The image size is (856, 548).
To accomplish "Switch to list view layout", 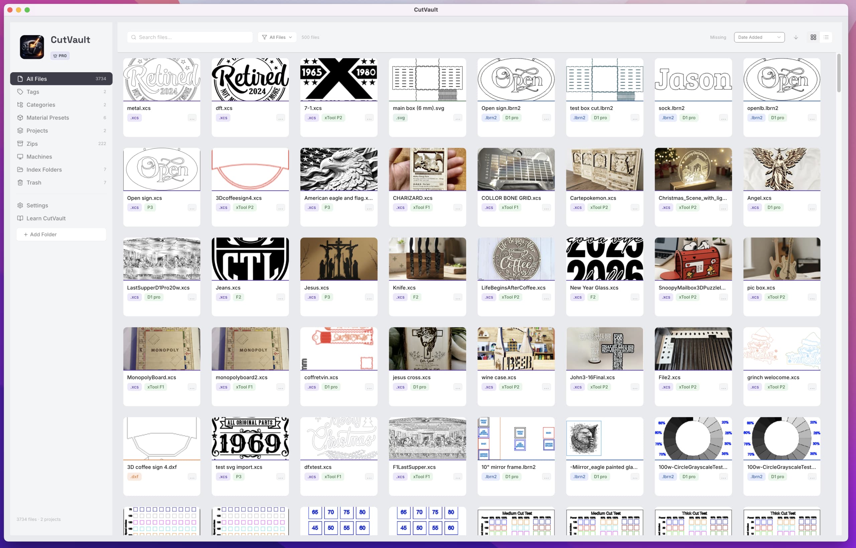I will (826, 37).
